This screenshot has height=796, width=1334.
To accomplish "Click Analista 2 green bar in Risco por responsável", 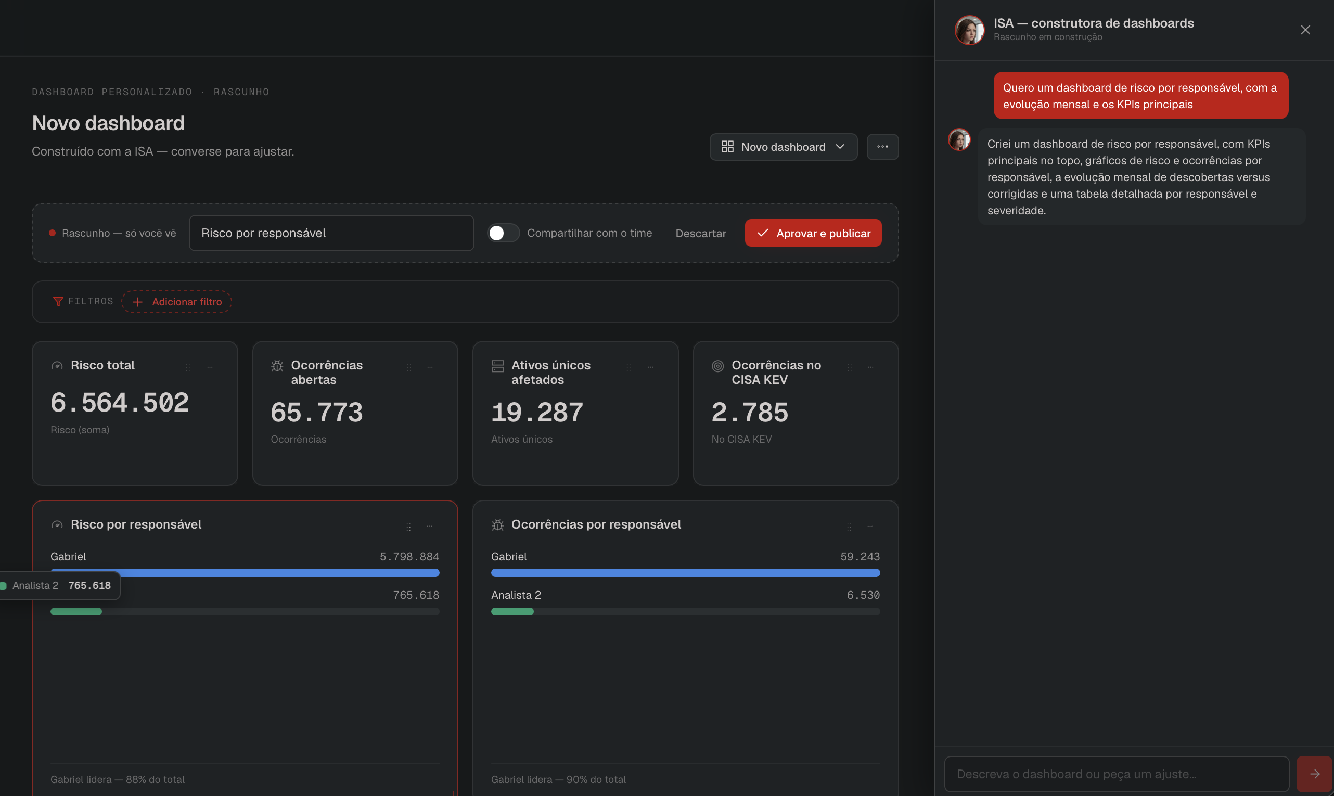I will point(76,611).
